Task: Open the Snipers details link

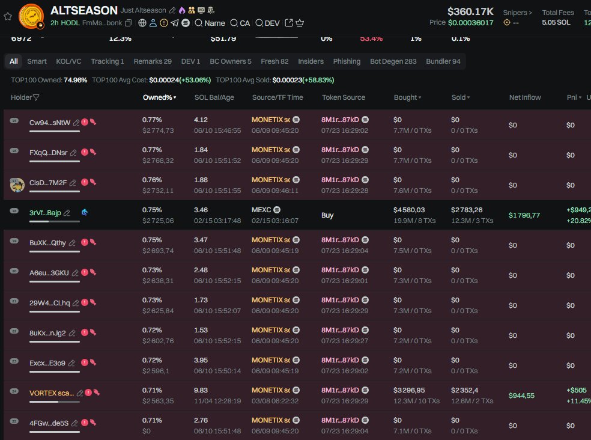Action: click(x=517, y=12)
